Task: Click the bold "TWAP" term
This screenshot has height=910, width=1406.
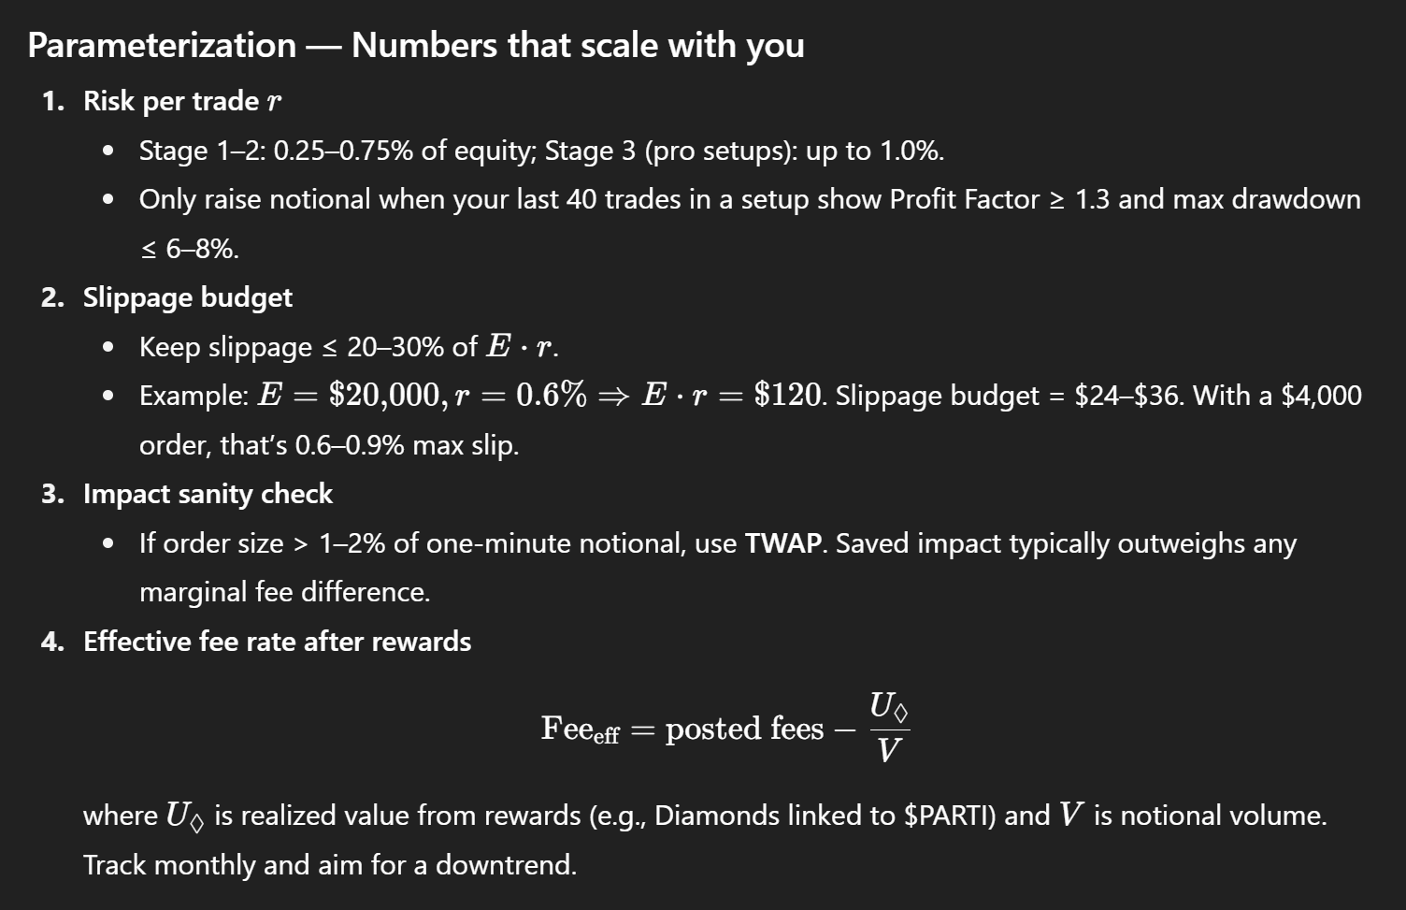Action: [782, 543]
